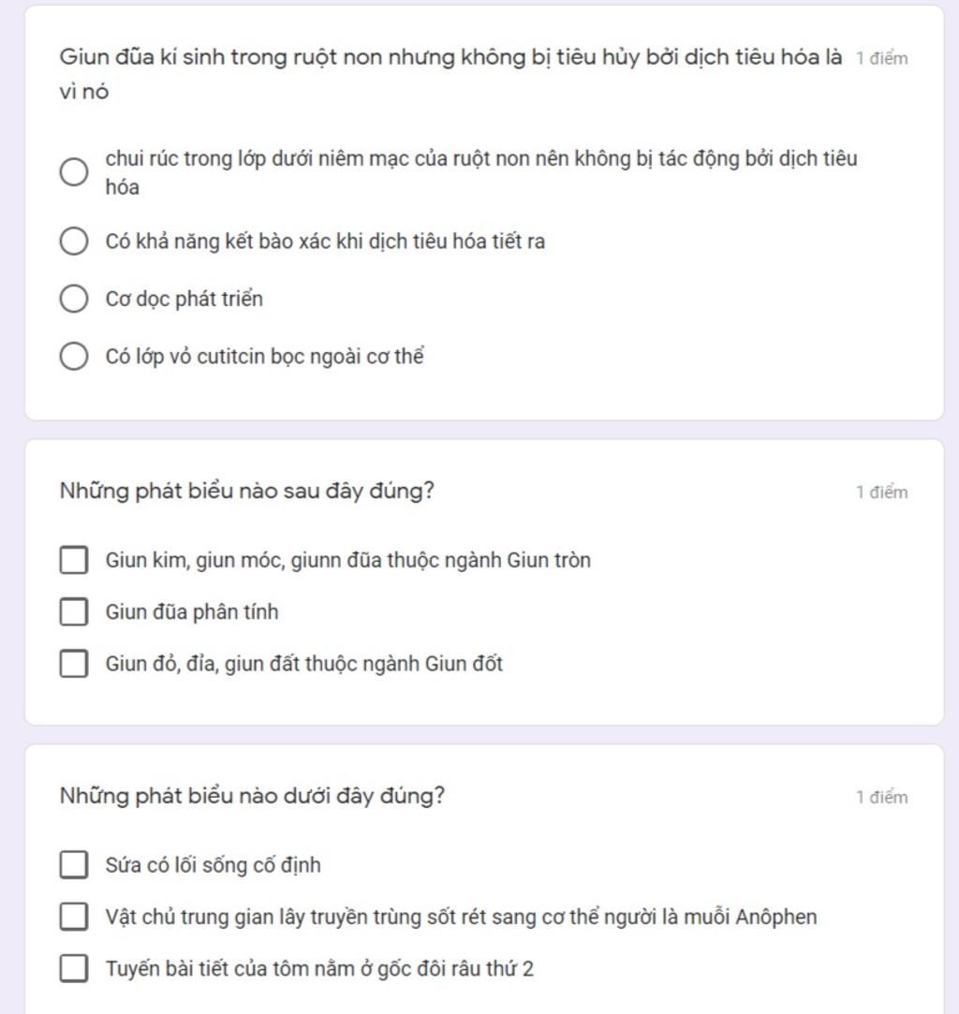Check 'Sứa có lối sống cố định'
The width and height of the screenshot is (959, 1014).
coord(74,864)
